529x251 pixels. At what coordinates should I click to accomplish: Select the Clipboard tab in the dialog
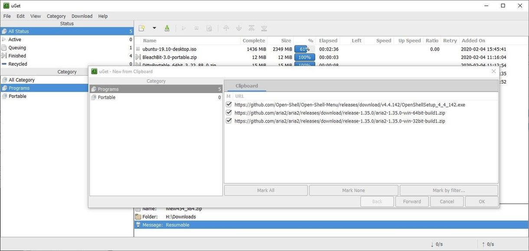(x=247, y=86)
